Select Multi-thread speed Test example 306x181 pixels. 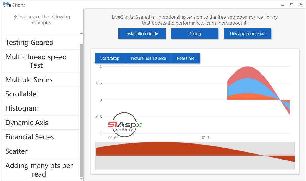41,61
